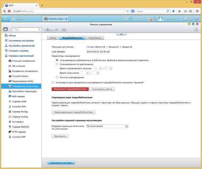Viewport: 202px width, 169px height.
Task: Open Медиасервер DLNA in sidebar
Action: coord(21,81)
